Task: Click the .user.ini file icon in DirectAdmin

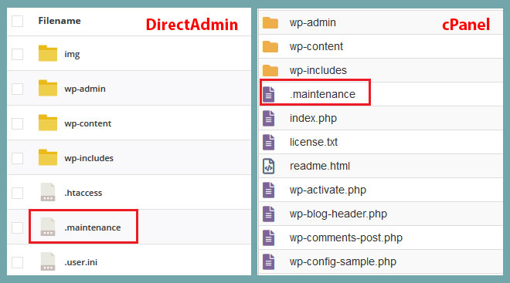Action: point(47,261)
